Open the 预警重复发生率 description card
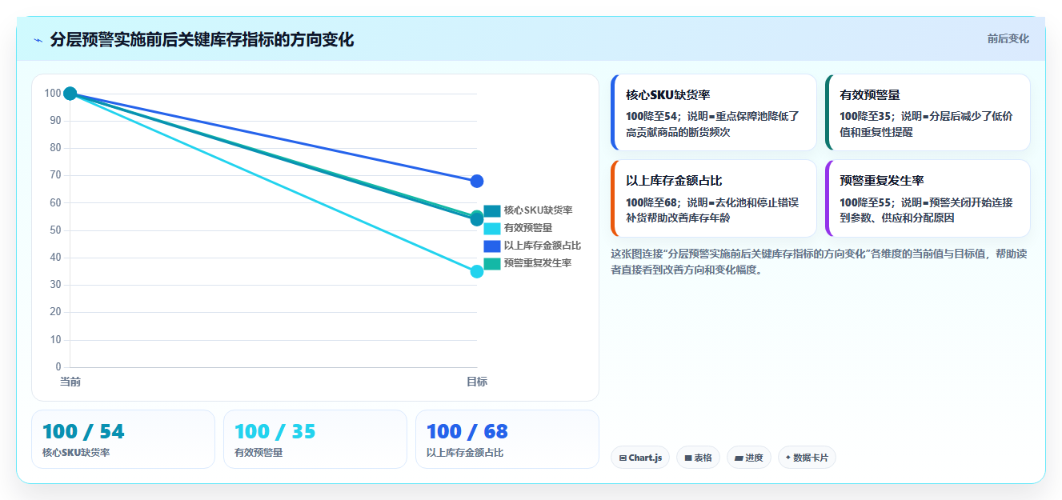This screenshot has width=1062, height=500. (x=928, y=198)
